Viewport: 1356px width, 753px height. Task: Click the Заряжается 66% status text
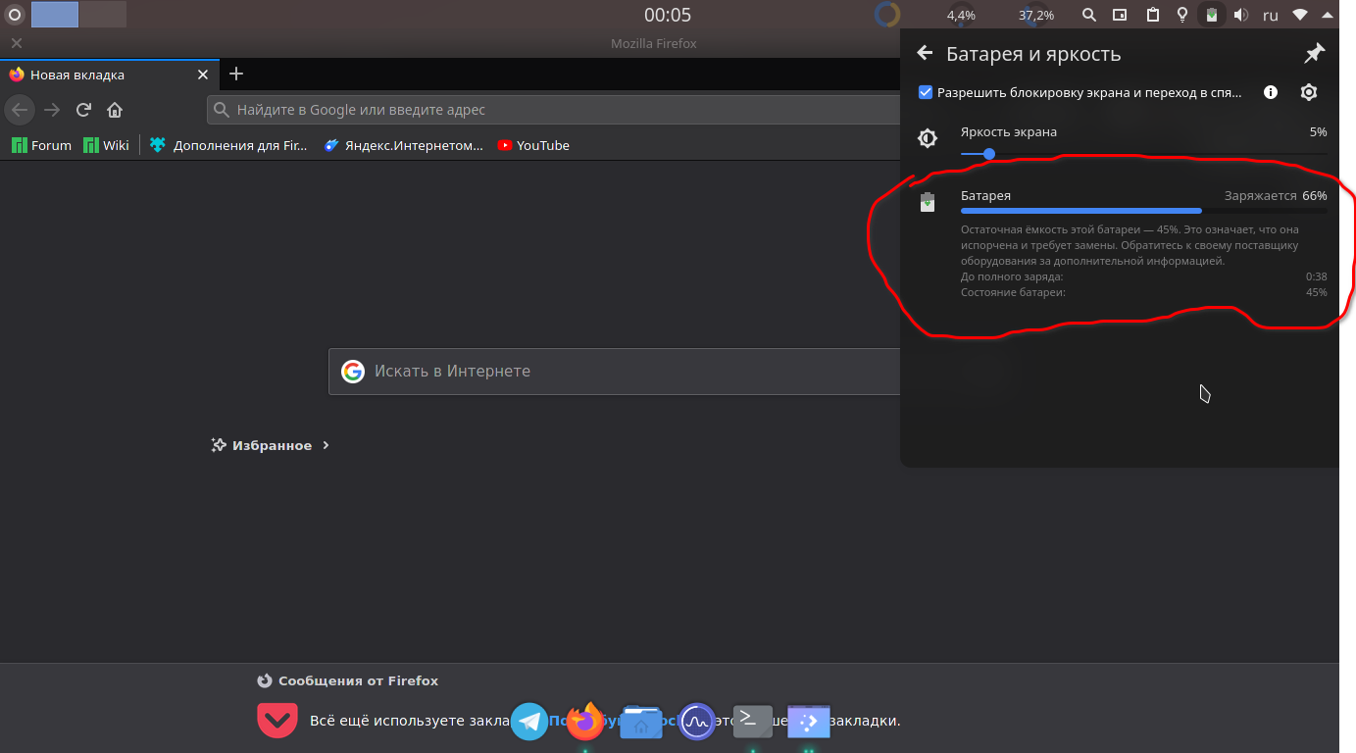[1275, 196]
